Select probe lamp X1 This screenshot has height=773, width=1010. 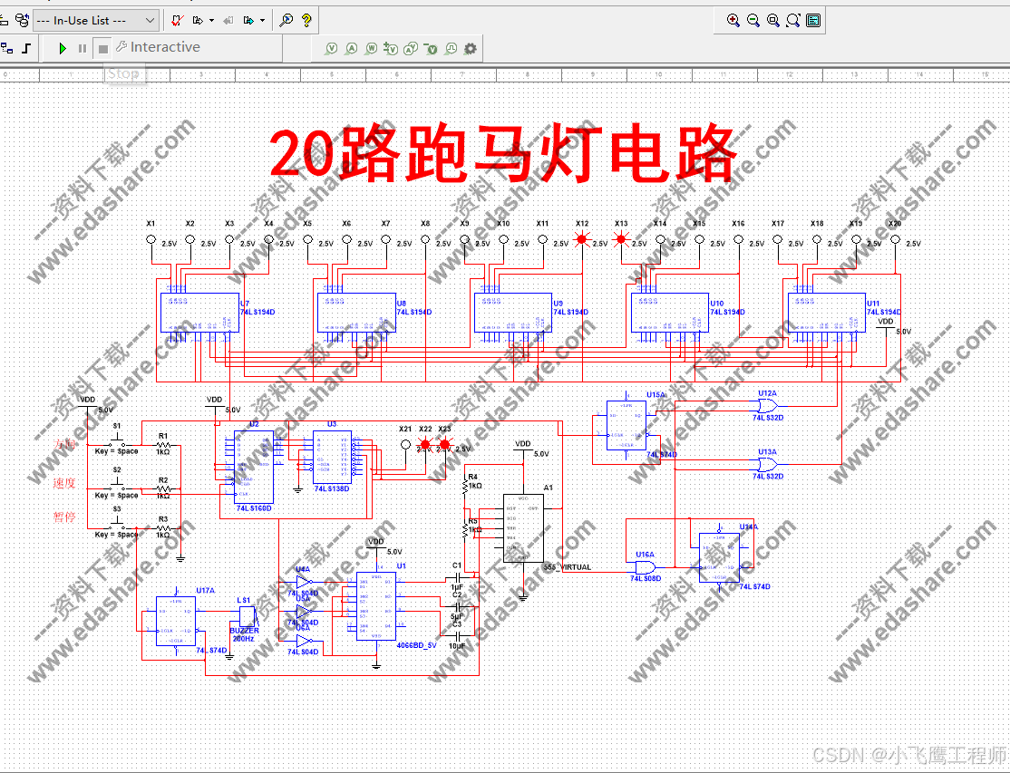point(151,239)
